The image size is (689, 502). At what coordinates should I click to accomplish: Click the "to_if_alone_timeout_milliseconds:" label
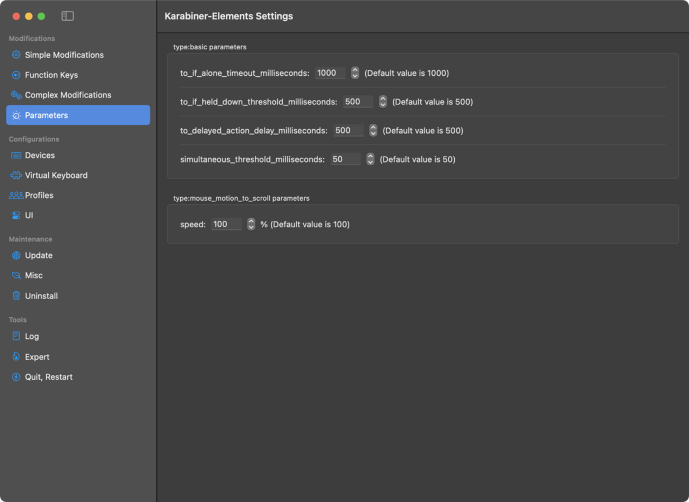(x=245, y=73)
